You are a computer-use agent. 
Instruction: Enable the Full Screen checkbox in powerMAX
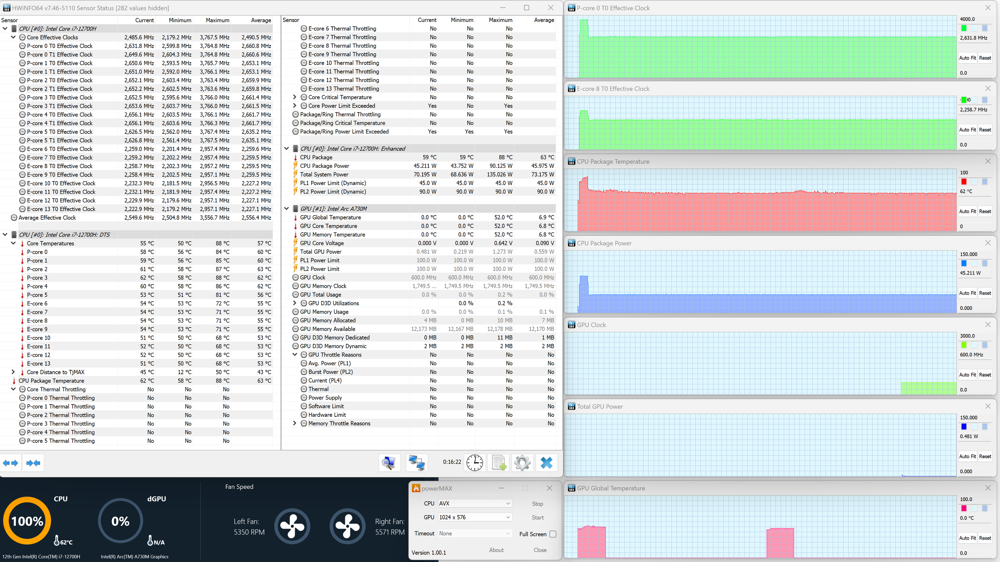click(x=553, y=534)
